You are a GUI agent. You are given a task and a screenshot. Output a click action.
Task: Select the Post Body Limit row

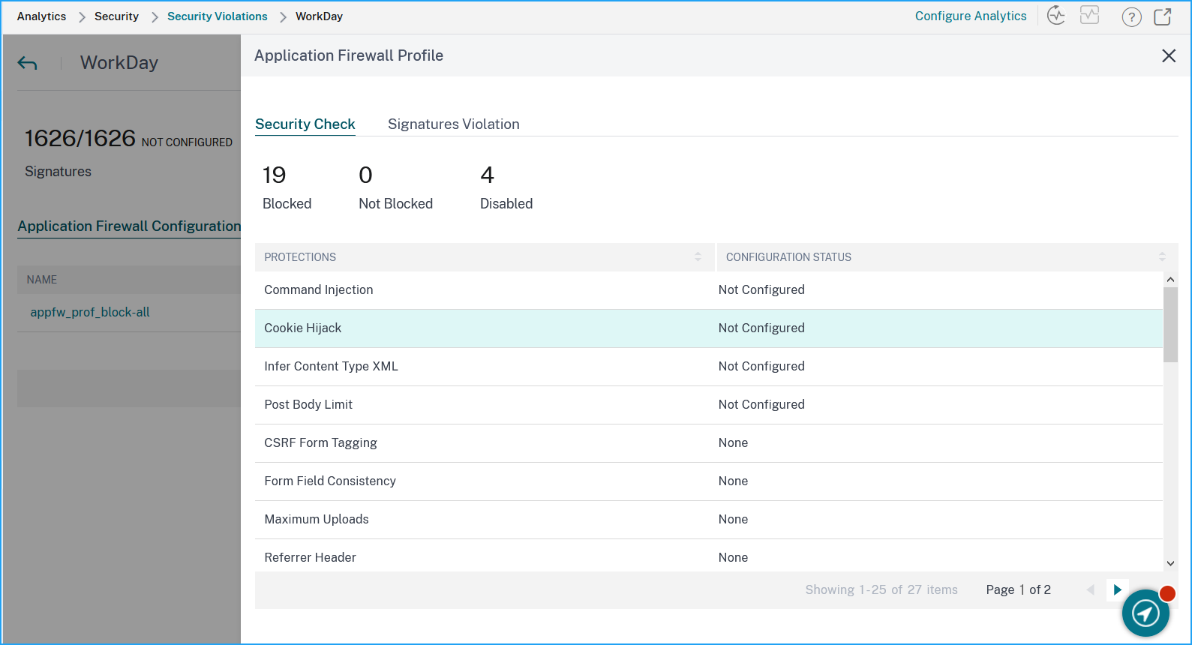pos(709,405)
